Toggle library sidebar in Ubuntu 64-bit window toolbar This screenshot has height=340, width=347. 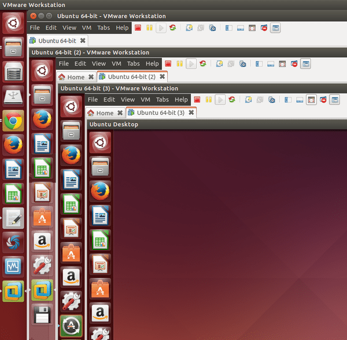pos(229,28)
